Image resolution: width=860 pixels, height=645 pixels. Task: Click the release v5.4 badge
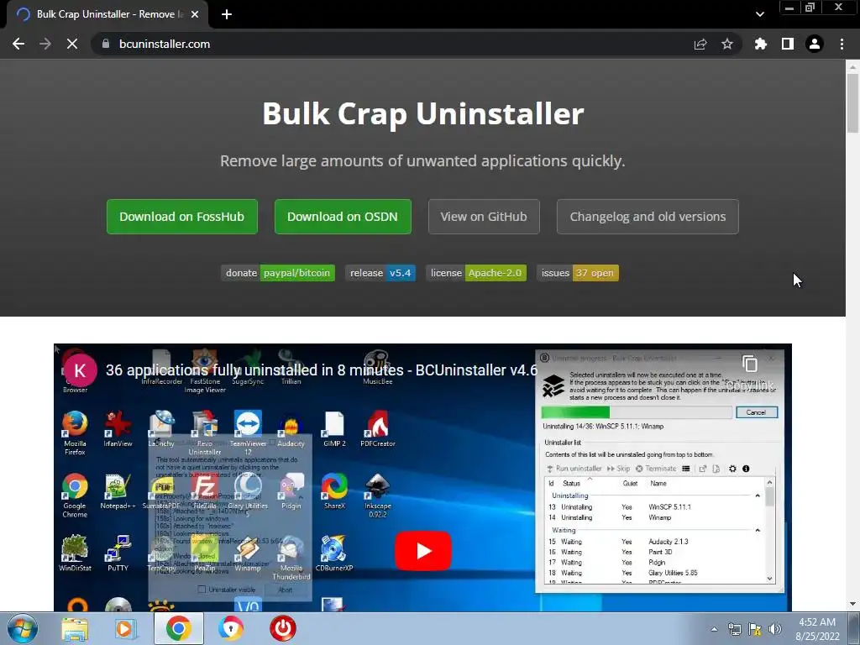point(380,273)
